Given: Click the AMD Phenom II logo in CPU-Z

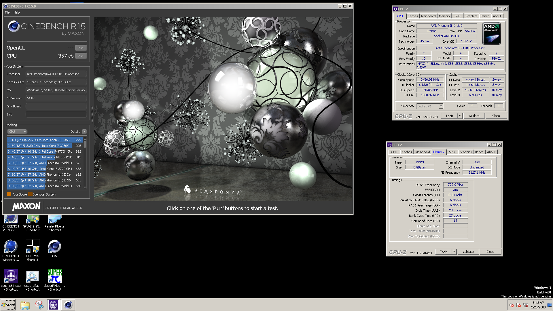Looking at the screenshot, I should (491, 34).
